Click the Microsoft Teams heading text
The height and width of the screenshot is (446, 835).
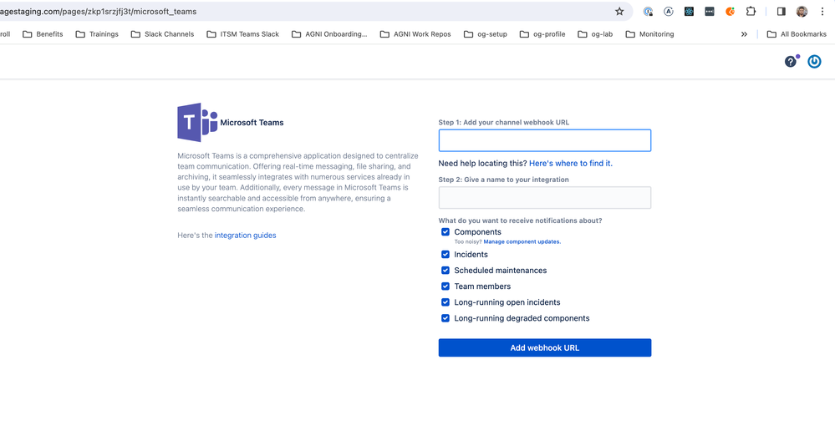252,123
